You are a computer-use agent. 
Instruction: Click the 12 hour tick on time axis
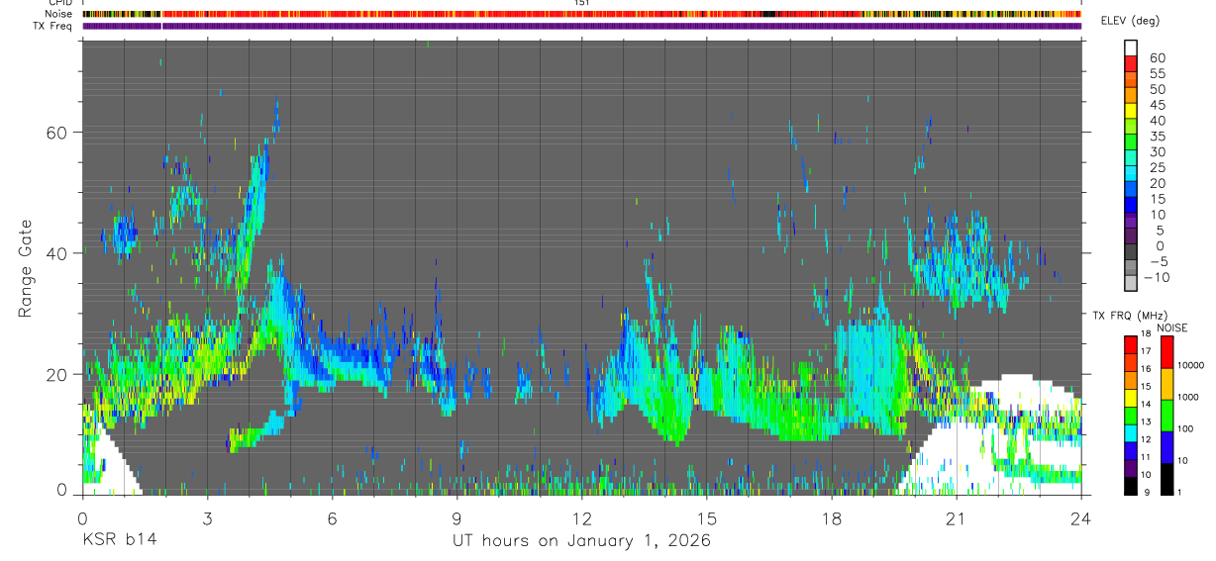point(582,518)
